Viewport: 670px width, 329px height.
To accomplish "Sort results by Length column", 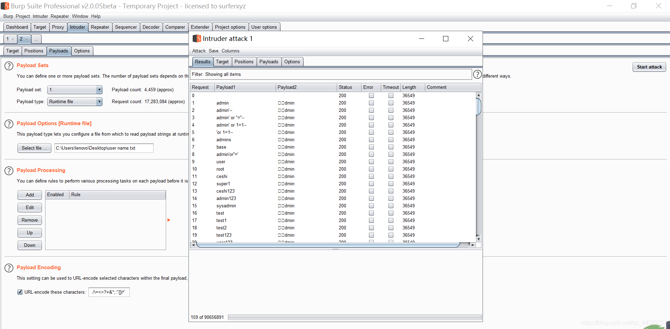I will (413, 87).
